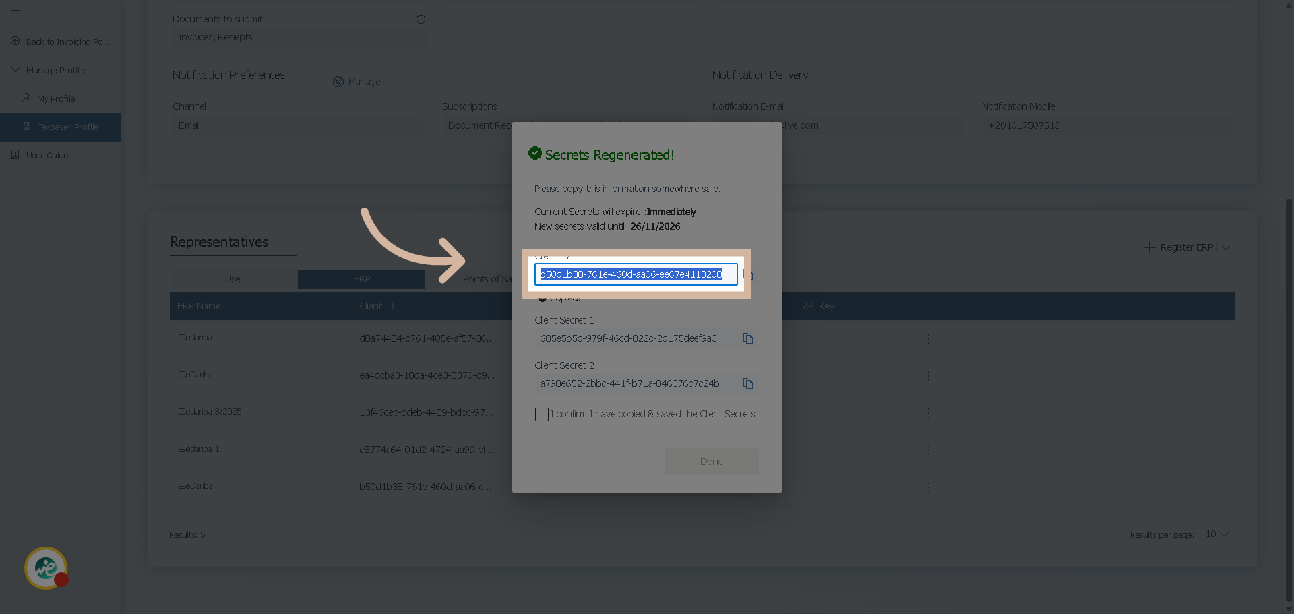Click the Manage gear icon for notification preferences
Viewport: 1294px width, 614px height.
pos(338,82)
